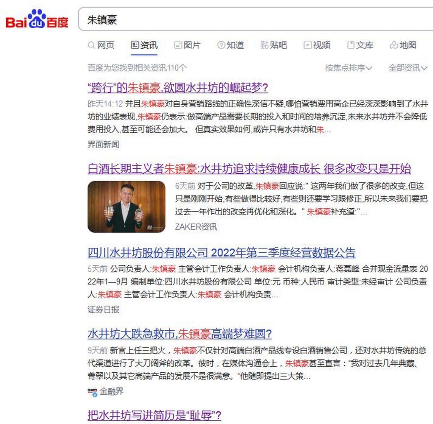The image size is (433, 424).
Task: Click the Baidu logo
Action: [x=37, y=19]
